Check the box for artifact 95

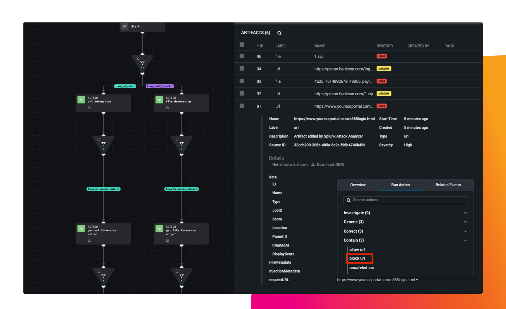click(242, 56)
